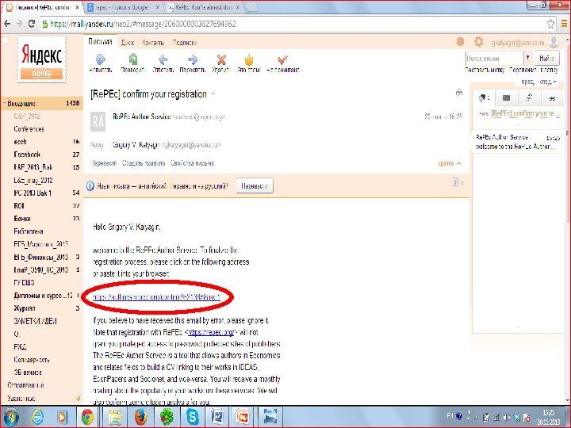Click Поставить метку link
Image resolution: width=571 pixels, height=428 pixels.
[x=485, y=70]
